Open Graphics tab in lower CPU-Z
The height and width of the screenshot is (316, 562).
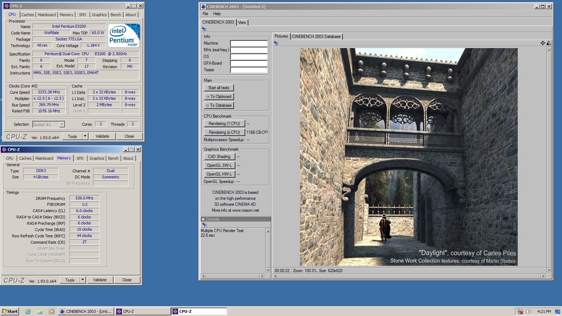pyautogui.click(x=97, y=158)
